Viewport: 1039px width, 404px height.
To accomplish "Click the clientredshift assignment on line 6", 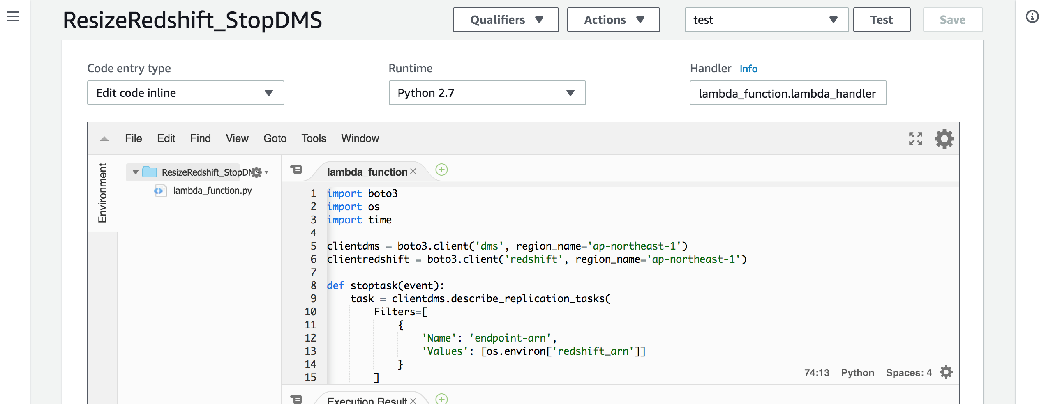I will [537, 259].
